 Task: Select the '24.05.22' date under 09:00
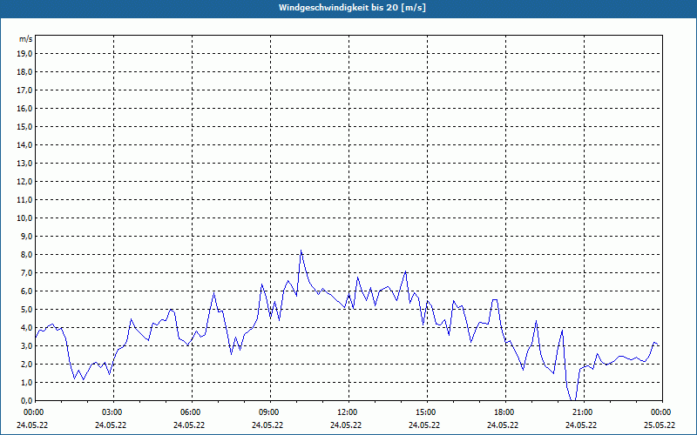tap(267, 425)
